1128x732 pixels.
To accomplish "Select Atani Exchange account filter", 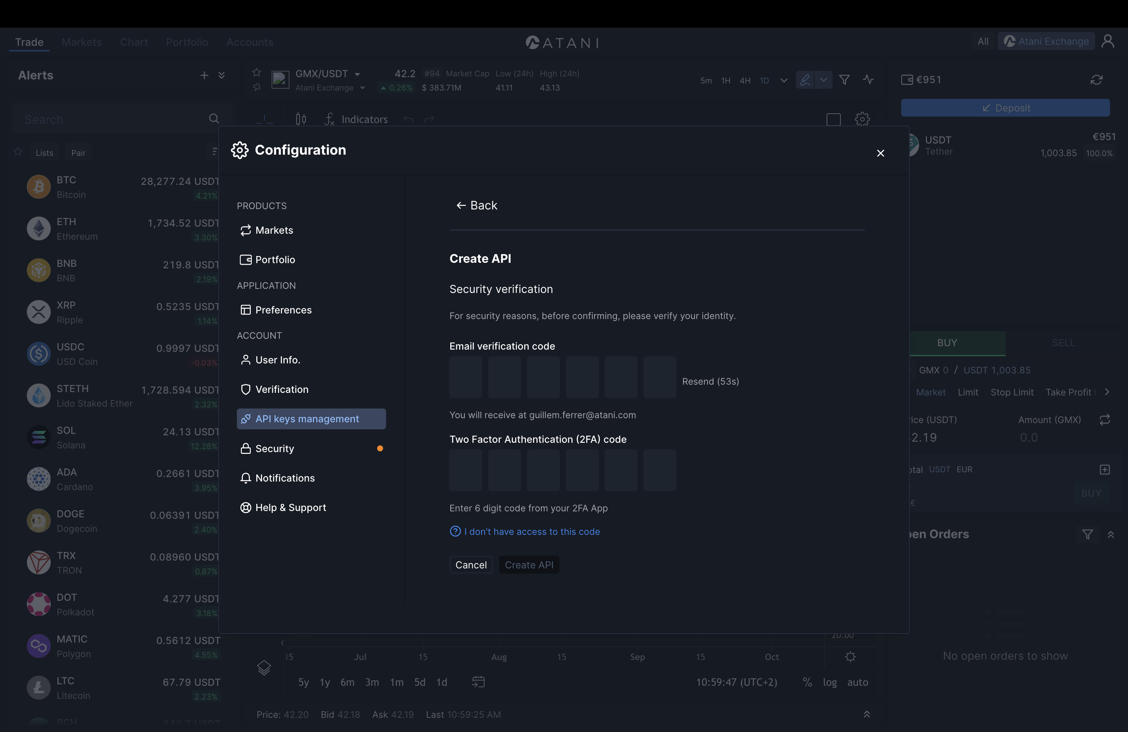I will click(1046, 41).
